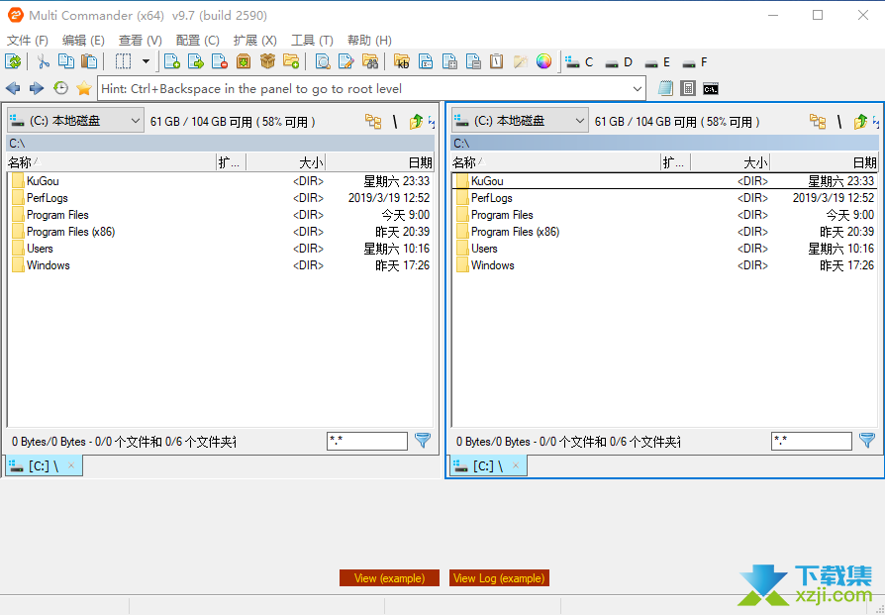Open the 工具 (T) menu
The height and width of the screenshot is (615, 885).
(x=312, y=40)
